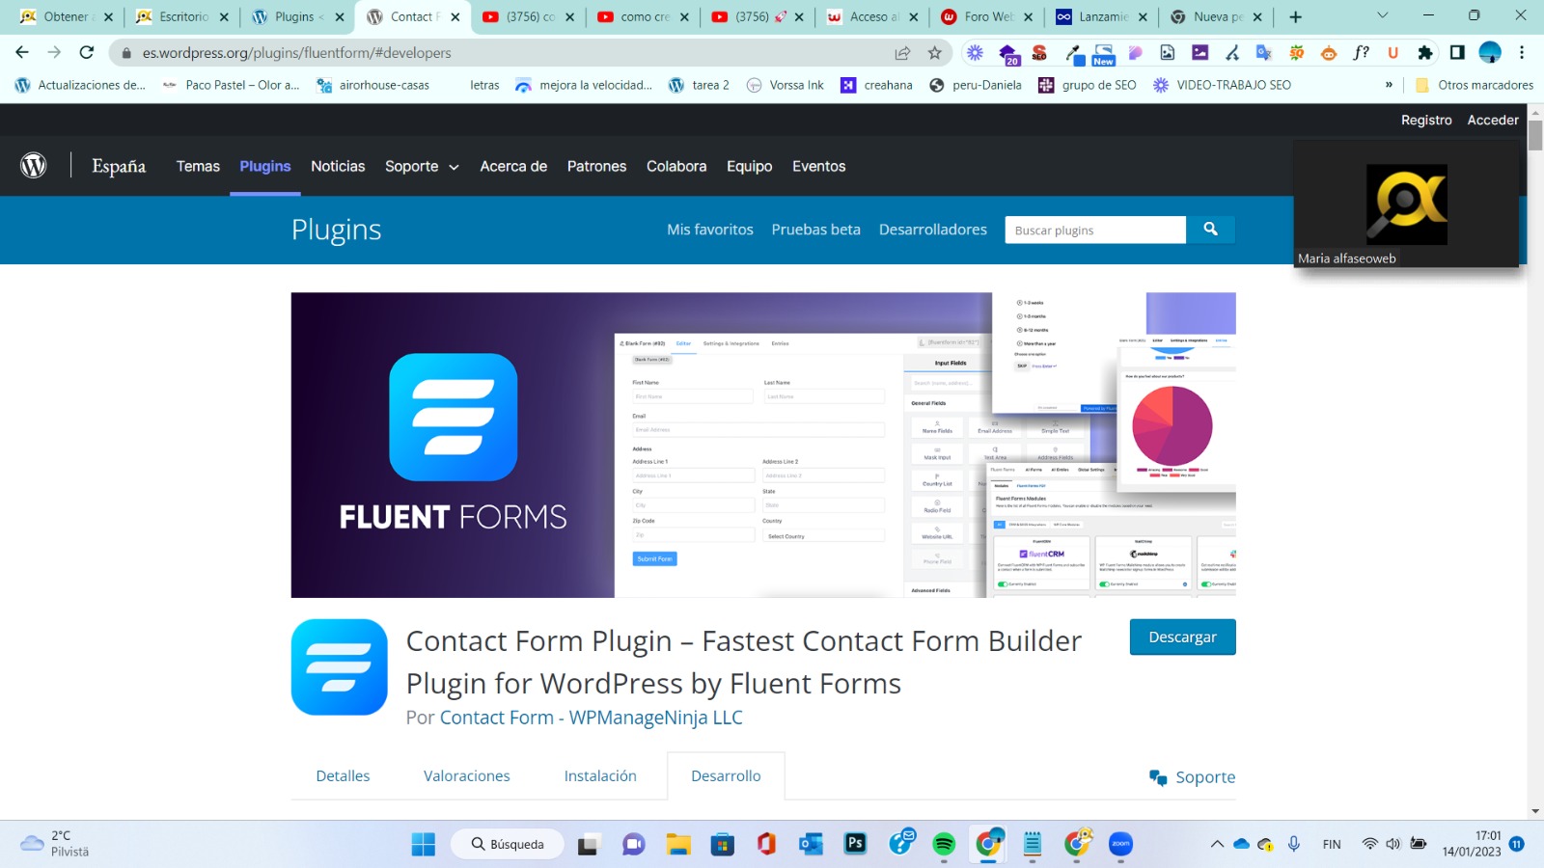The image size is (1544, 868).
Task: Click the Descargar button
Action: 1182,637
